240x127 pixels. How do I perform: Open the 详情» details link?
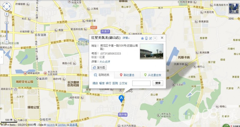(x=126, y=38)
